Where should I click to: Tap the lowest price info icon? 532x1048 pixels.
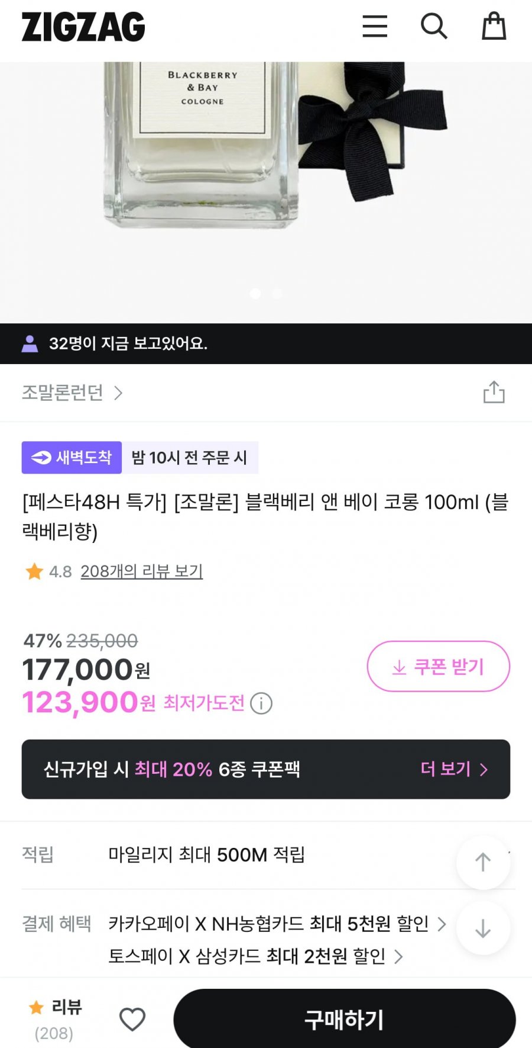(x=261, y=703)
